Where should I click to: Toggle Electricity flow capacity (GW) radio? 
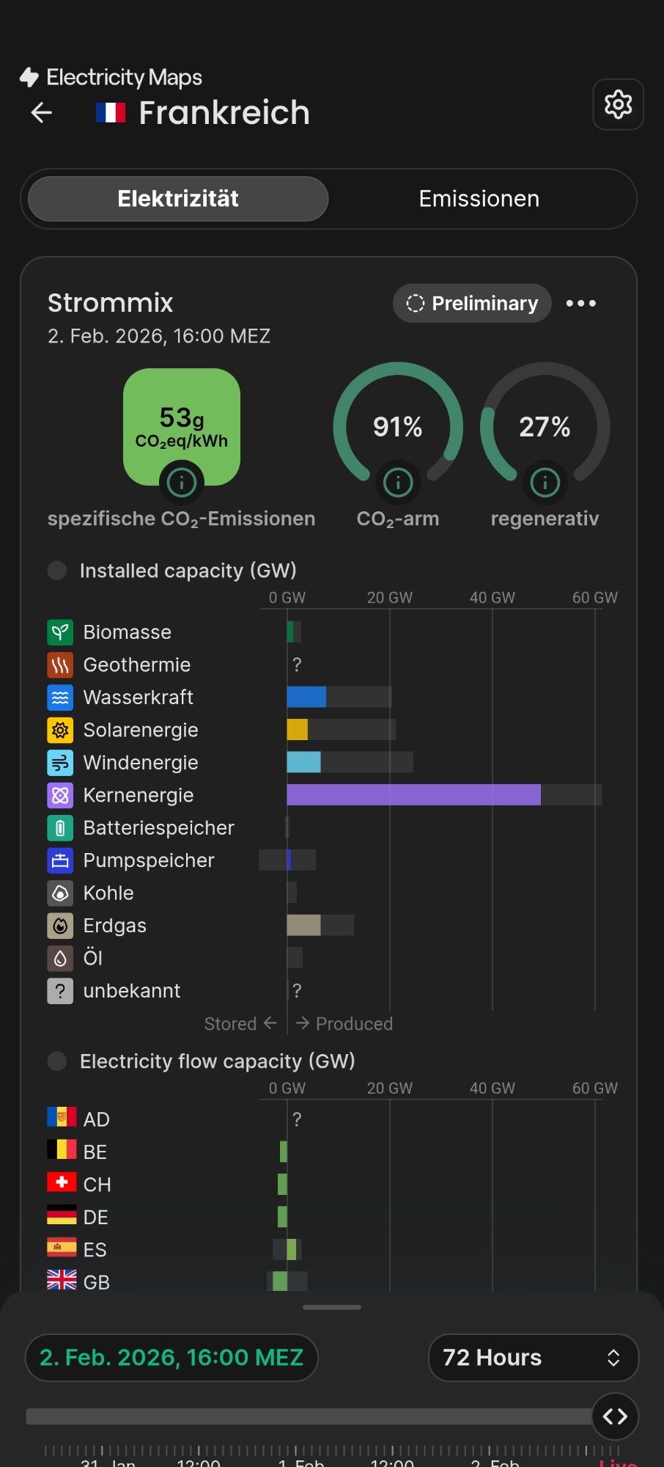pos(57,1061)
